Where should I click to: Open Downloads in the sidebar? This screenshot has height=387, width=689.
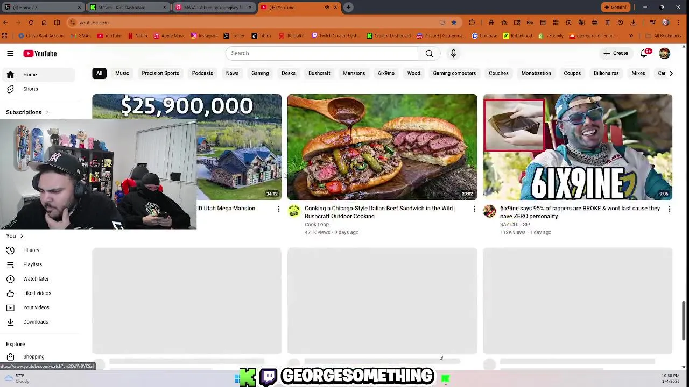click(38, 322)
